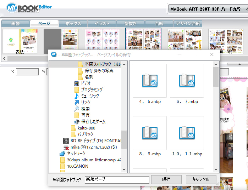Image resolution: width=248 pixels, height=190 pixels.
Task: Open the 4, 5.mbp page file icon
Action: point(150,81)
